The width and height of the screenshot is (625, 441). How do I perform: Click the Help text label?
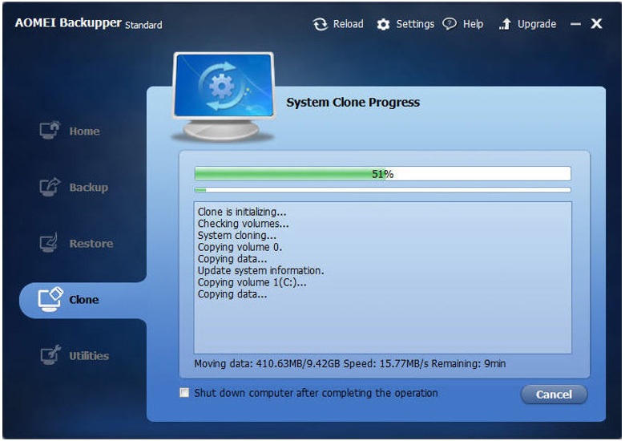pyautogui.click(x=473, y=24)
